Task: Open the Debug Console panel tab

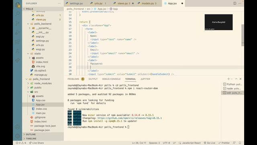Action: (111, 79)
